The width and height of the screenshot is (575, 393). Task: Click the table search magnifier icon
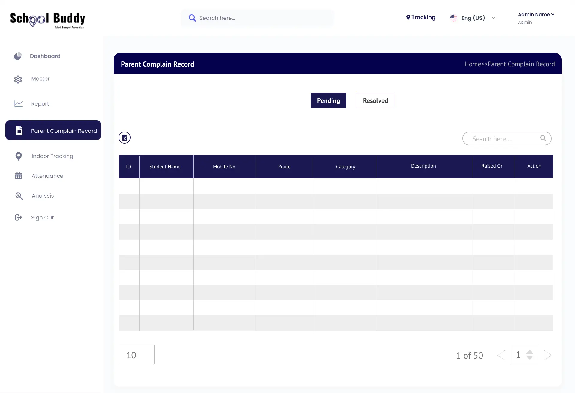tap(543, 138)
